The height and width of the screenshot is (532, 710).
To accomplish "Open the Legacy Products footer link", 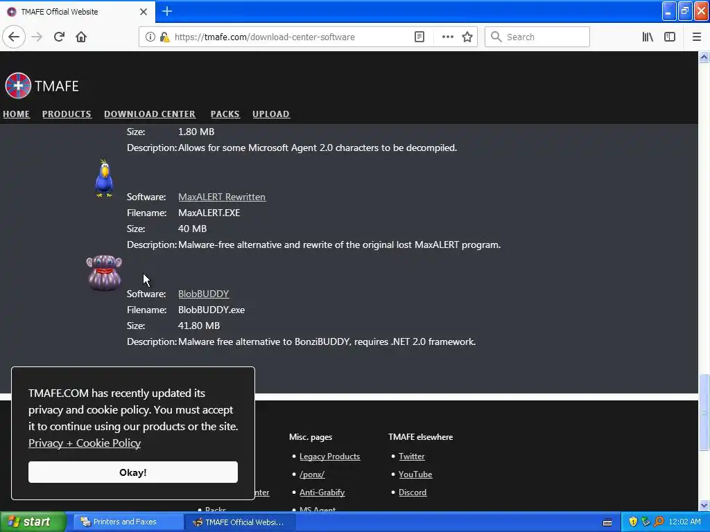I will coord(329,456).
